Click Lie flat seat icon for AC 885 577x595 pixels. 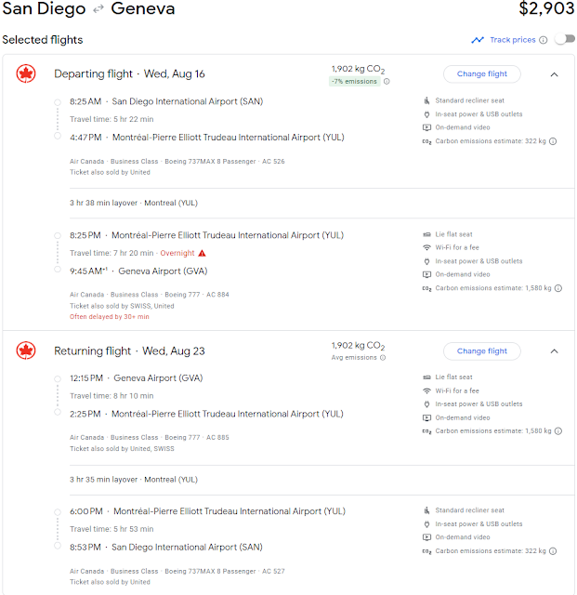pyautogui.click(x=426, y=377)
